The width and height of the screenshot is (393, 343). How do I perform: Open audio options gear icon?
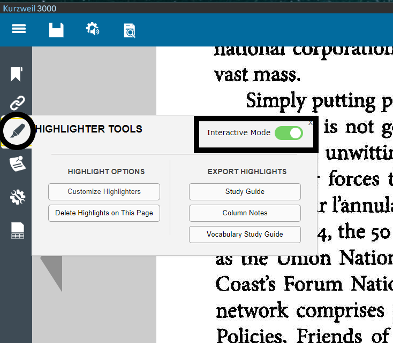pyautogui.click(x=93, y=29)
